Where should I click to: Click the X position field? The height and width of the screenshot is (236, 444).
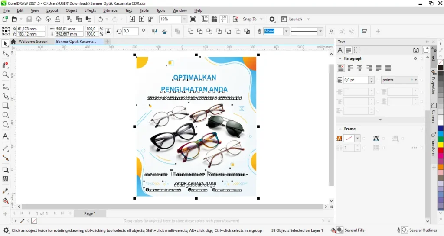[31, 29]
